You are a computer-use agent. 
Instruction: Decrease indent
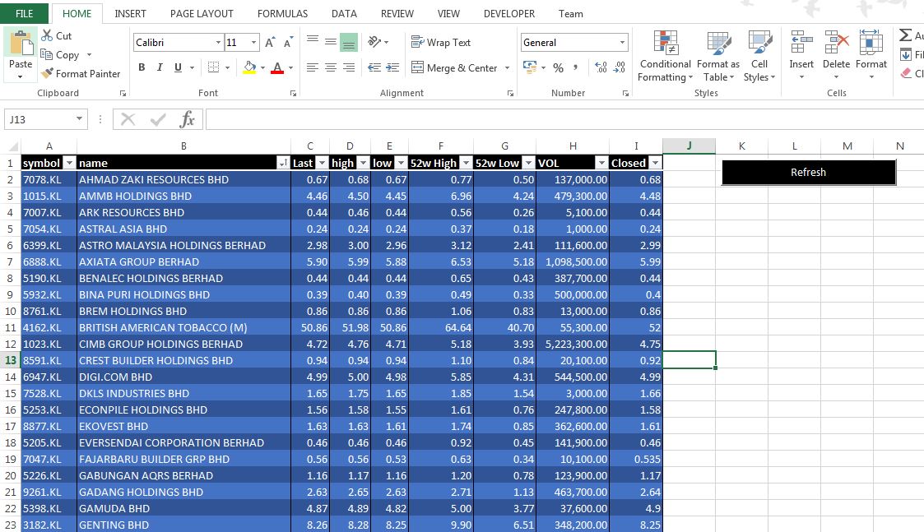pos(374,67)
